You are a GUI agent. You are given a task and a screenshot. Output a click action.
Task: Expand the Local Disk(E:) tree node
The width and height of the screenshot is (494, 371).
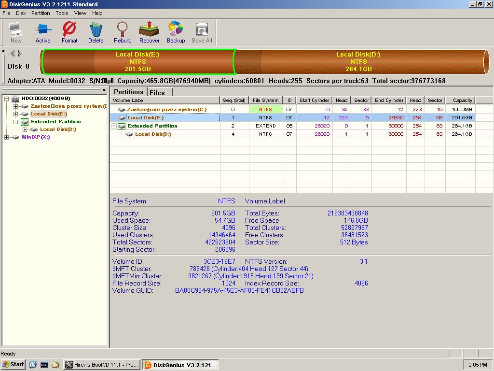[x=15, y=114]
